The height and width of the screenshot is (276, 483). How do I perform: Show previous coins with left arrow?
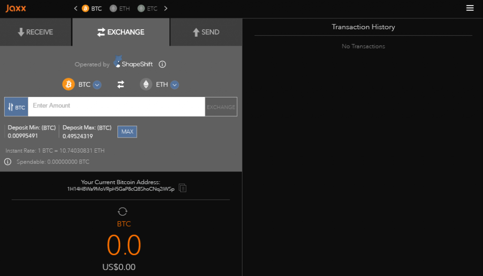pos(75,8)
